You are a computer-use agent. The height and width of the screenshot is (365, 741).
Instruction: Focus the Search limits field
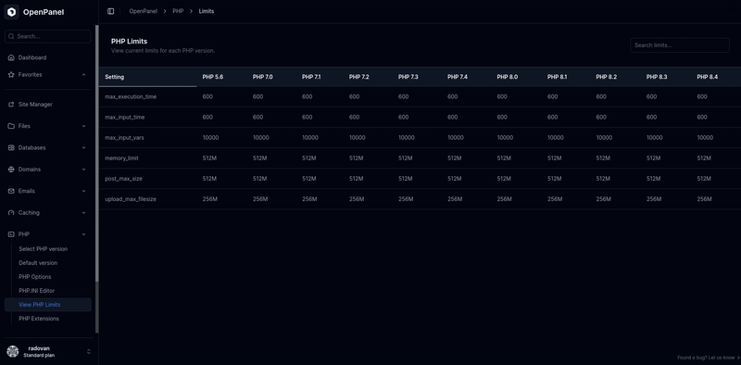pyautogui.click(x=680, y=45)
